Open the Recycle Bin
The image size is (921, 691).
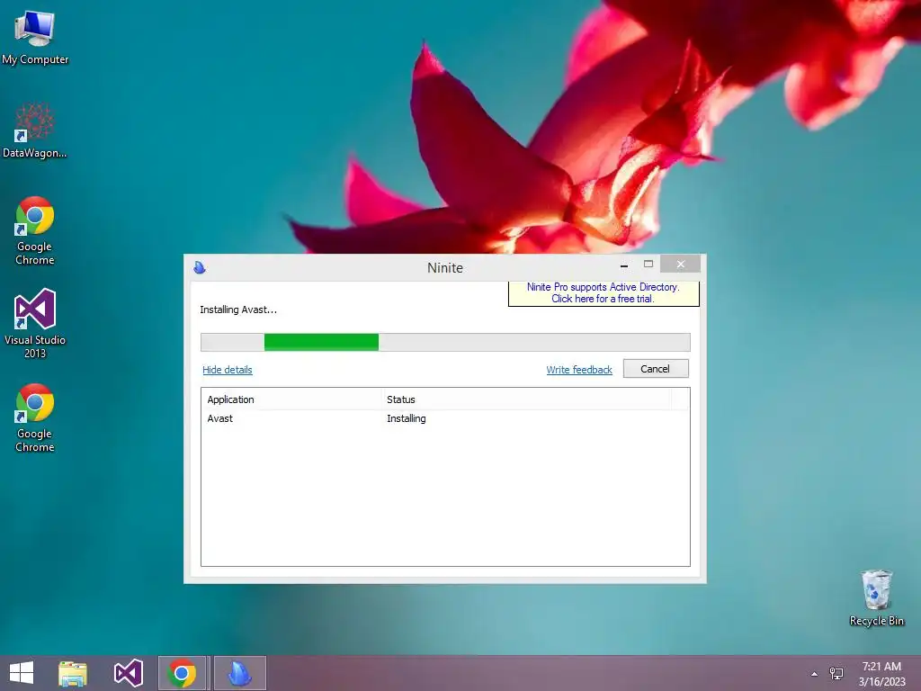(x=876, y=597)
